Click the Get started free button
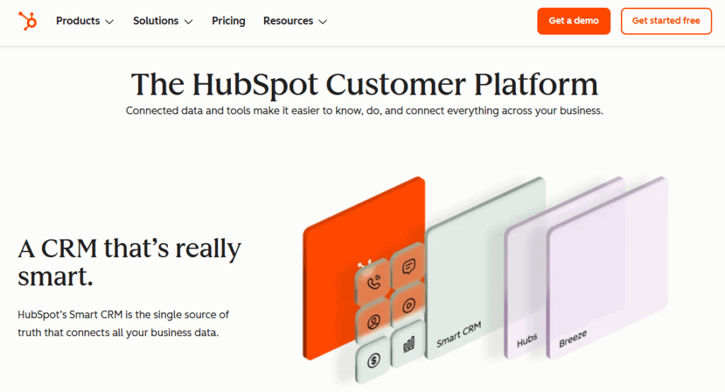 coord(666,20)
